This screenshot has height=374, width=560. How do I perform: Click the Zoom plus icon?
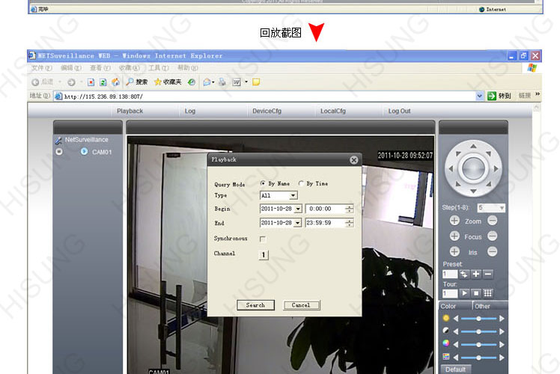(454, 221)
